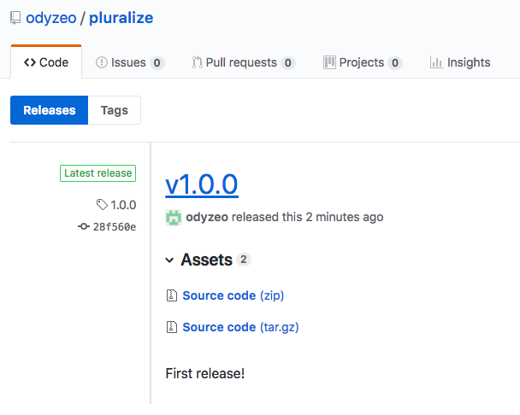Collapse the Assets section chevron
This screenshot has width=520, height=415.
click(169, 260)
